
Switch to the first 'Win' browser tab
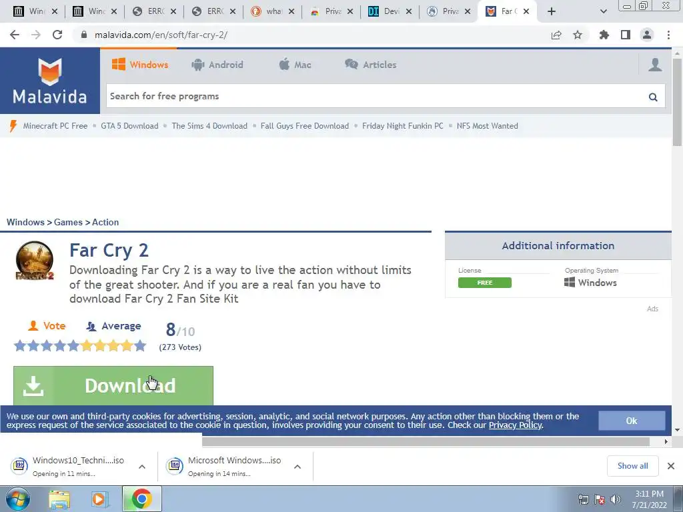click(x=36, y=11)
